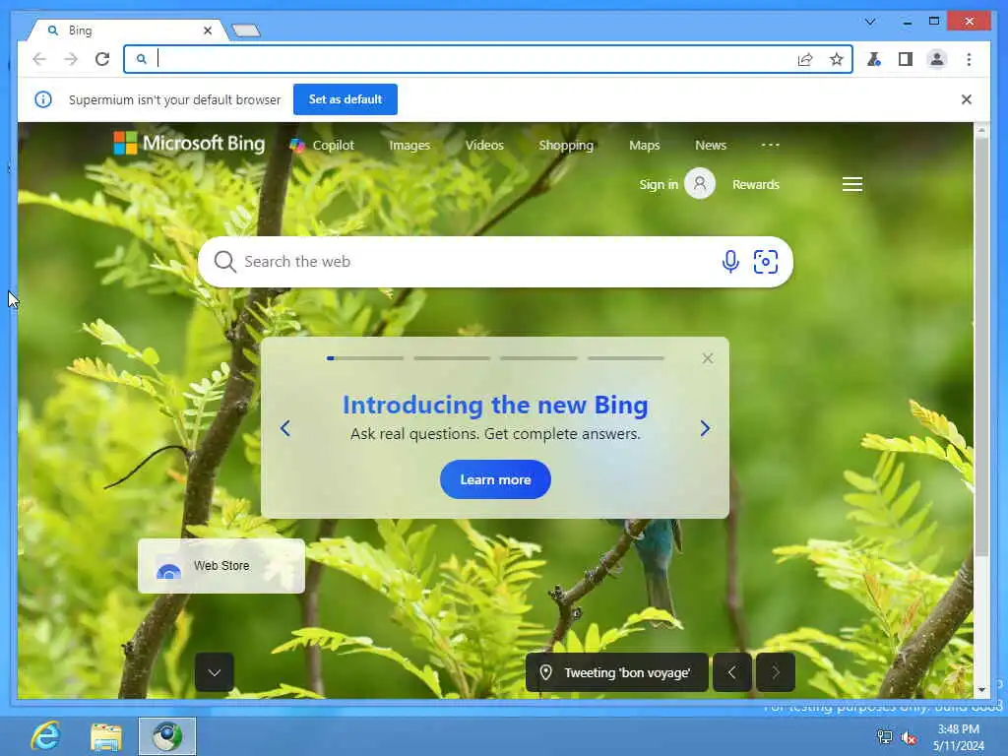Open News in Bing navigation
The width and height of the screenshot is (1008, 756).
[x=711, y=146]
